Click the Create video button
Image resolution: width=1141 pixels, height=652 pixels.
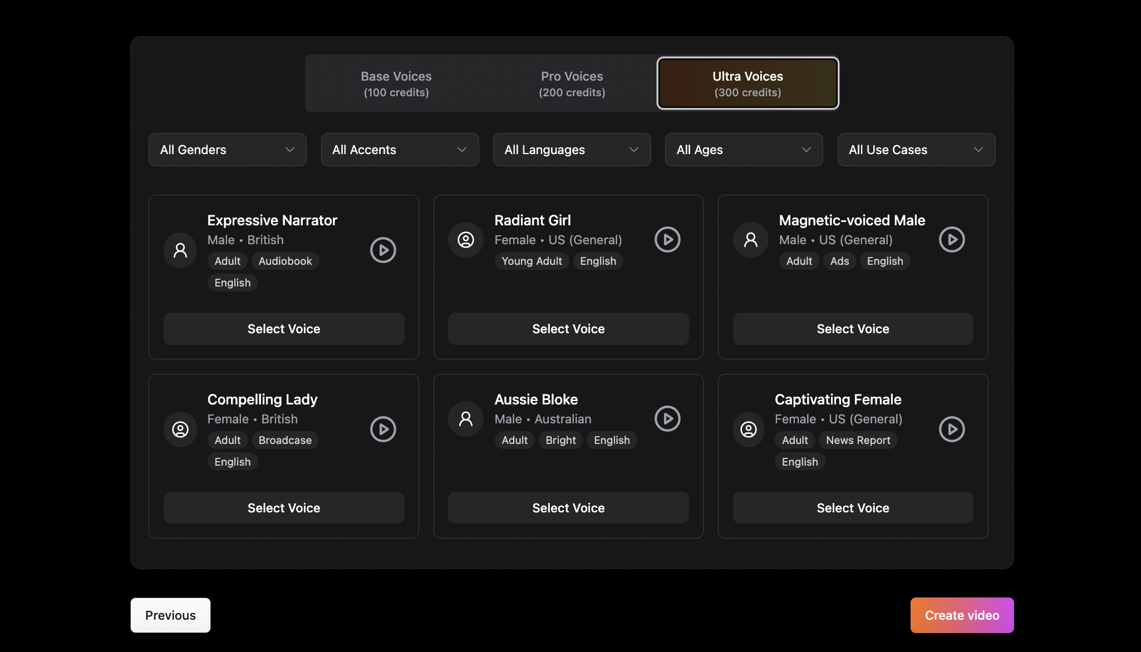[x=962, y=615]
